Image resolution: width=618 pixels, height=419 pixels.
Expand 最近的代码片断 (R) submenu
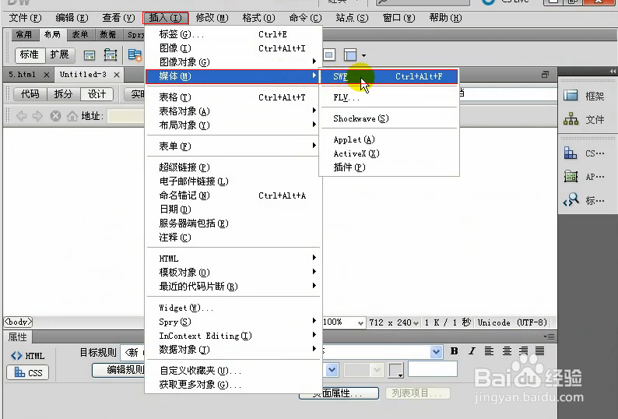233,287
